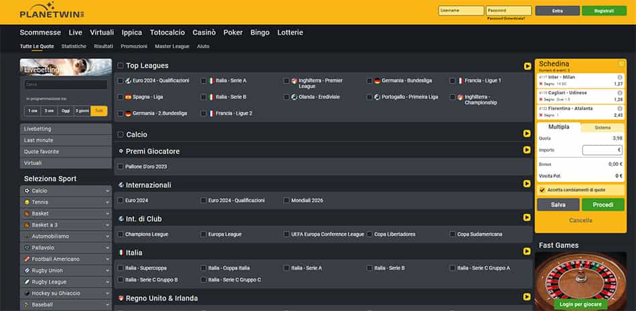Remove Fiorentina - Atalanta bet with red X
Image resolution: width=636 pixels, height=311 pixels.
click(541, 115)
